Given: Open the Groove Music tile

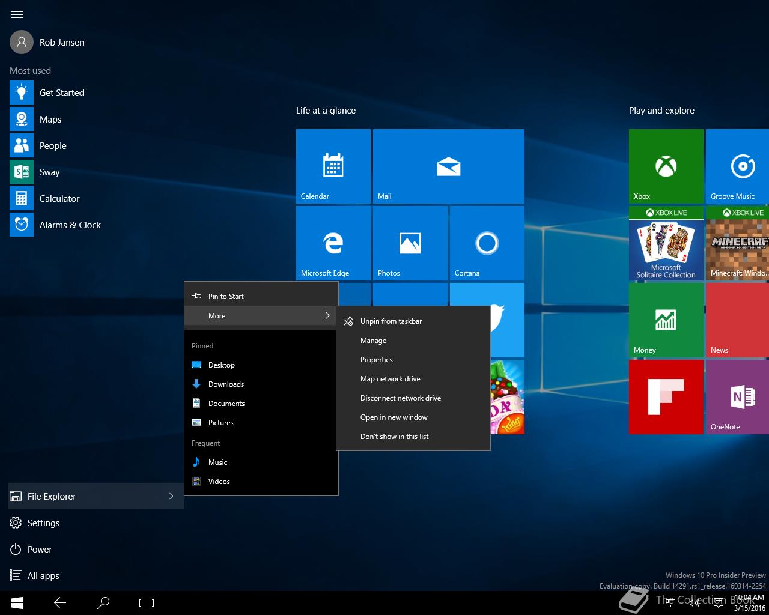Looking at the screenshot, I should point(738,166).
